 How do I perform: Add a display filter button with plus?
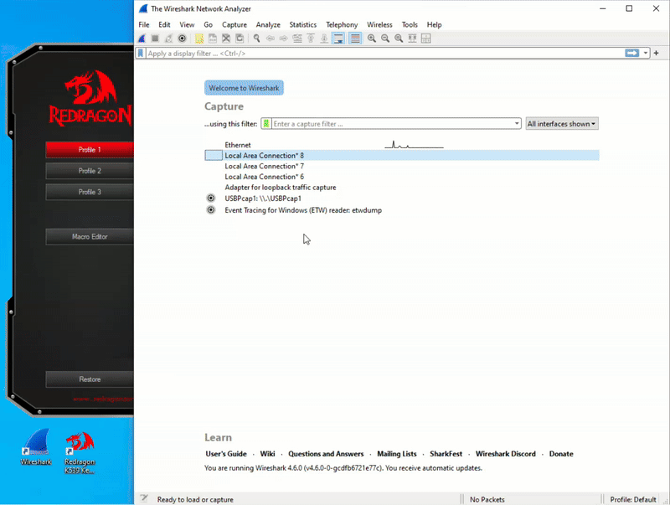(x=657, y=54)
